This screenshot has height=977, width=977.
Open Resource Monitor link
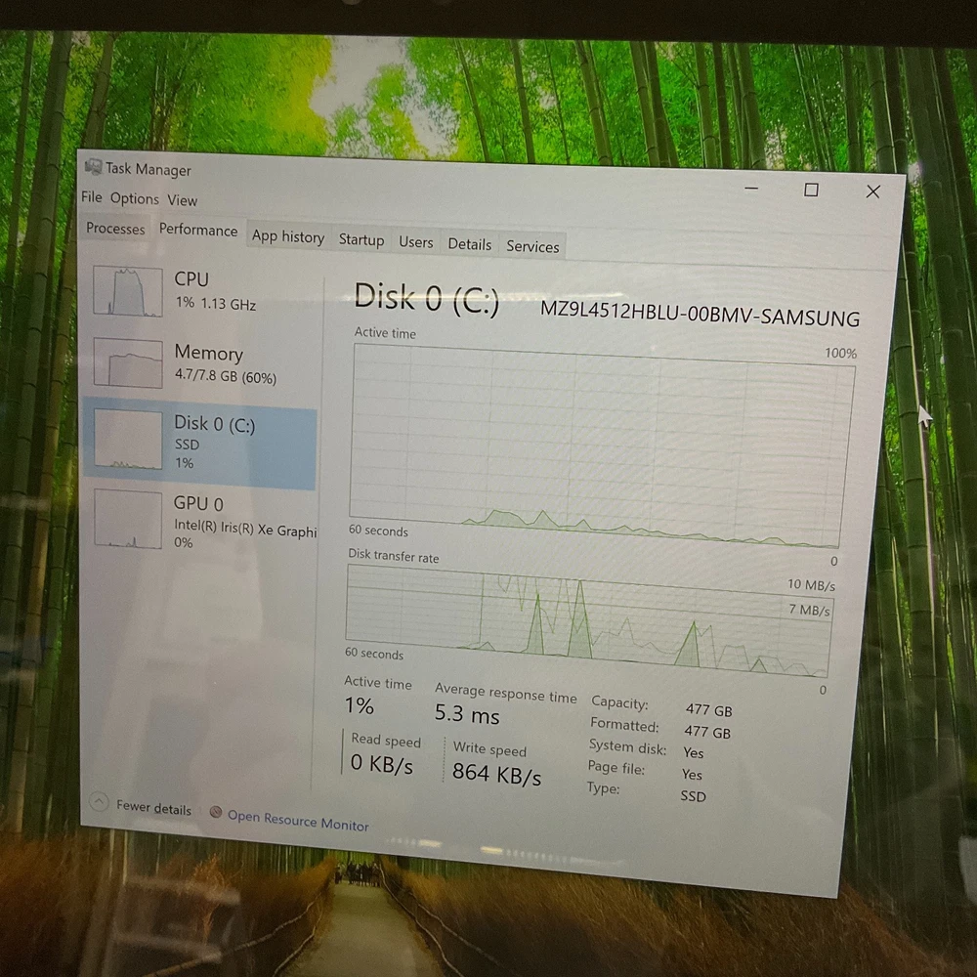298,821
